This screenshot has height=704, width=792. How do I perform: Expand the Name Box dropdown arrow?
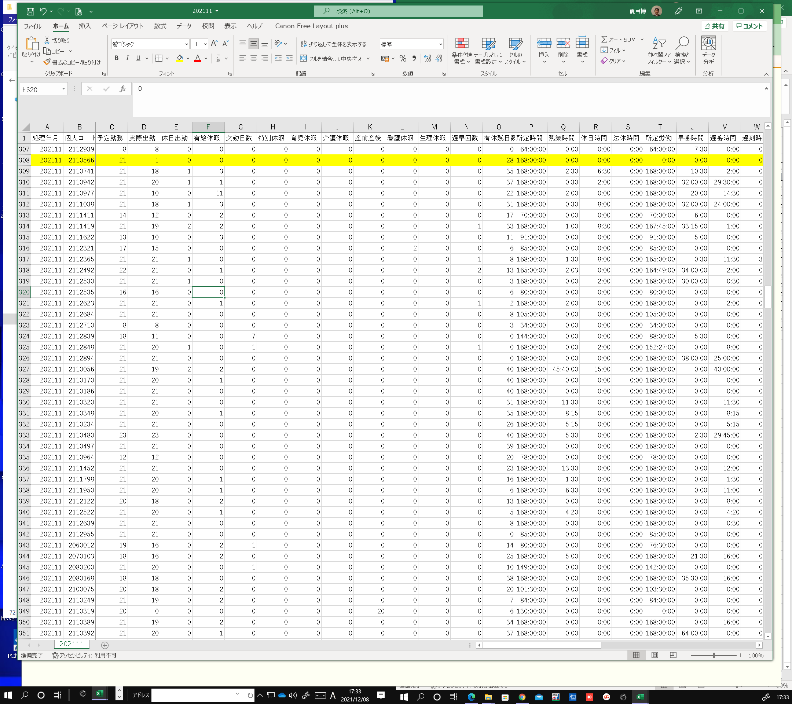click(x=63, y=89)
